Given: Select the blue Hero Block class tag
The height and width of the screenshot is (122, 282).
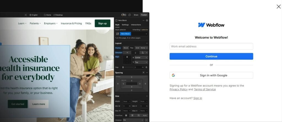Looking at the screenshot, I should coord(125,34).
